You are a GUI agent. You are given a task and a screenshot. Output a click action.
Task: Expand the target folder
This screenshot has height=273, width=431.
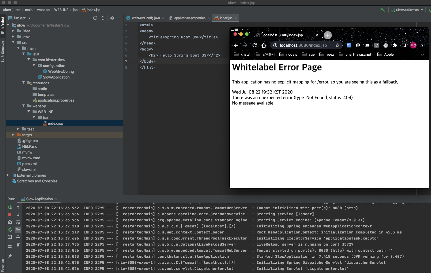(x=13, y=135)
